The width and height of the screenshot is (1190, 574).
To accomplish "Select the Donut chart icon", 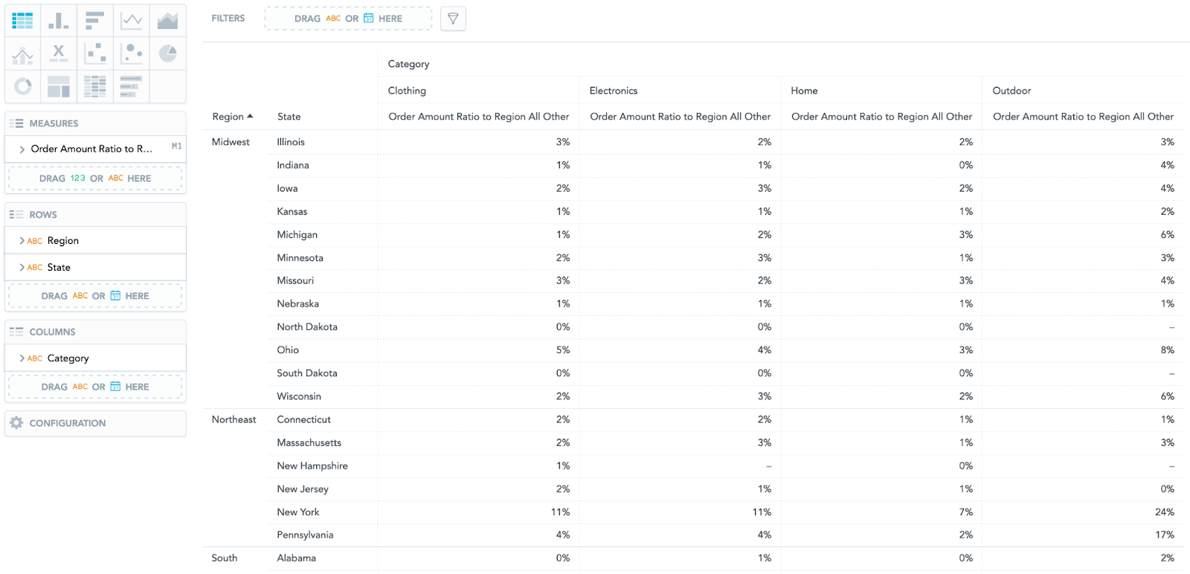I will coord(22,86).
